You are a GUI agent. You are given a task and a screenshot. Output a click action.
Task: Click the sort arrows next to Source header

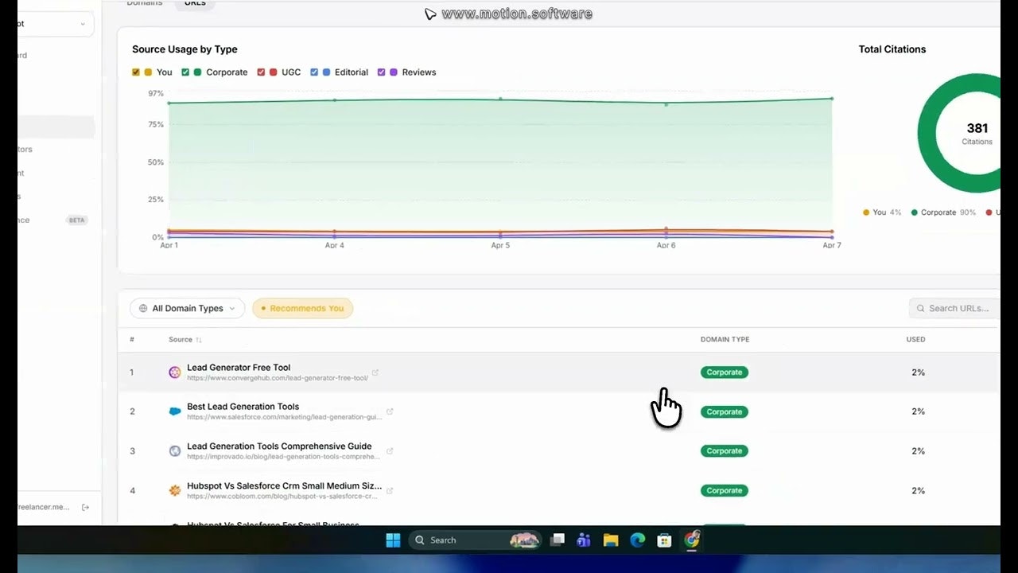point(199,340)
